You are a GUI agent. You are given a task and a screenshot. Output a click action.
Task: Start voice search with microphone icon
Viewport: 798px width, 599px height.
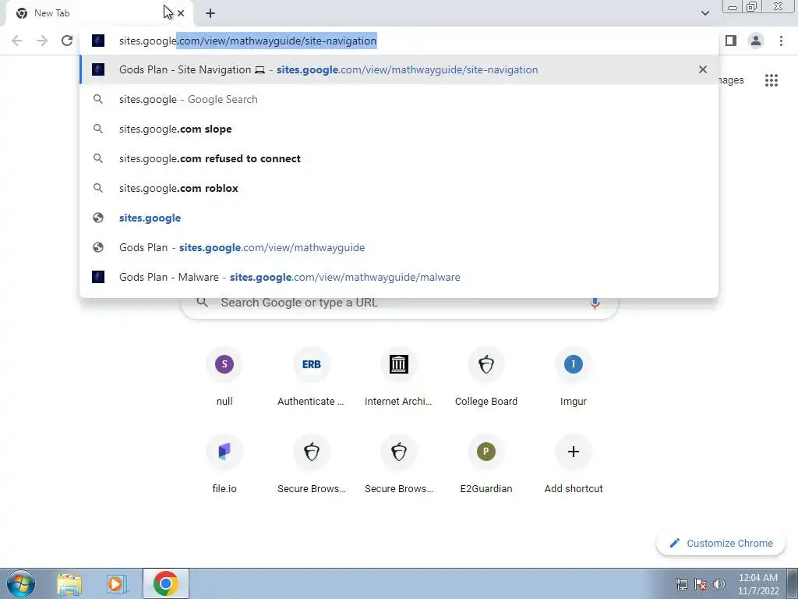(595, 303)
